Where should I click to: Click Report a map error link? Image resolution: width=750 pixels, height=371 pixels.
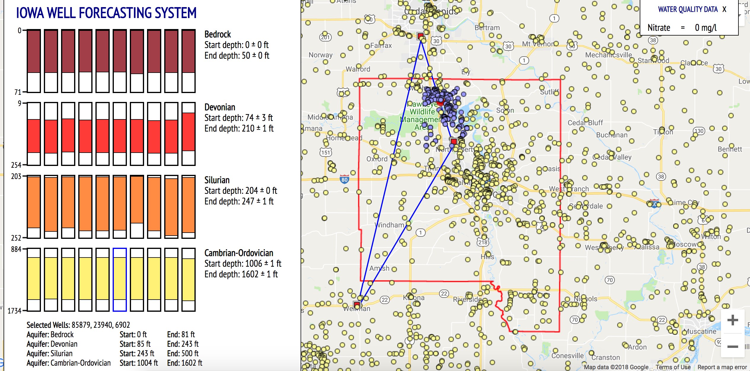722,367
